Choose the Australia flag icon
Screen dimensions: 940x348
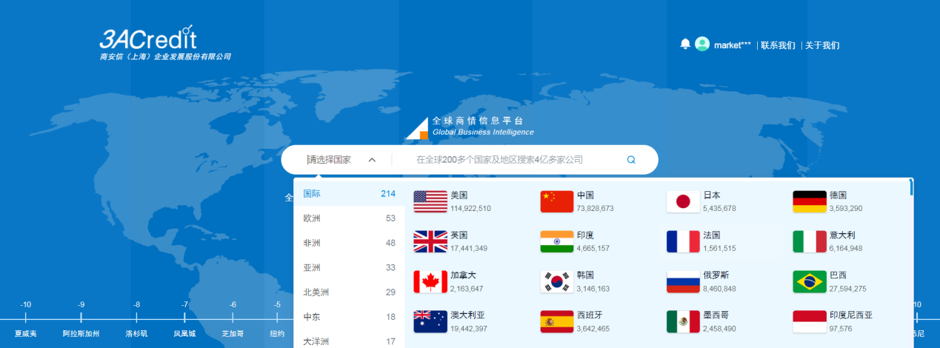pyautogui.click(x=430, y=322)
